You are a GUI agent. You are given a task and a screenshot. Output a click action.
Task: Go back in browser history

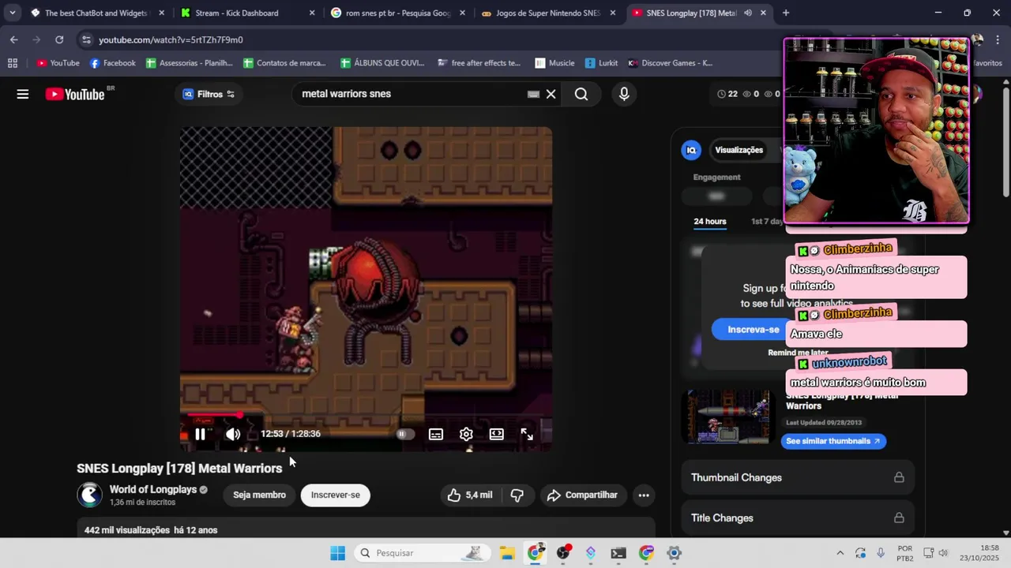coord(14,39)
